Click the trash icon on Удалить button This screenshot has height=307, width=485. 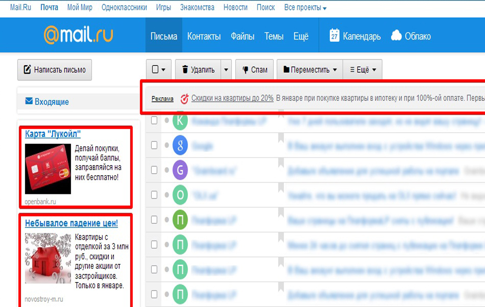point(185,70)
